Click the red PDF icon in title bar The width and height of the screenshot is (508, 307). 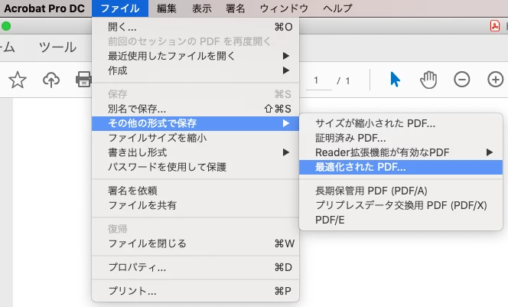(495, 26)
